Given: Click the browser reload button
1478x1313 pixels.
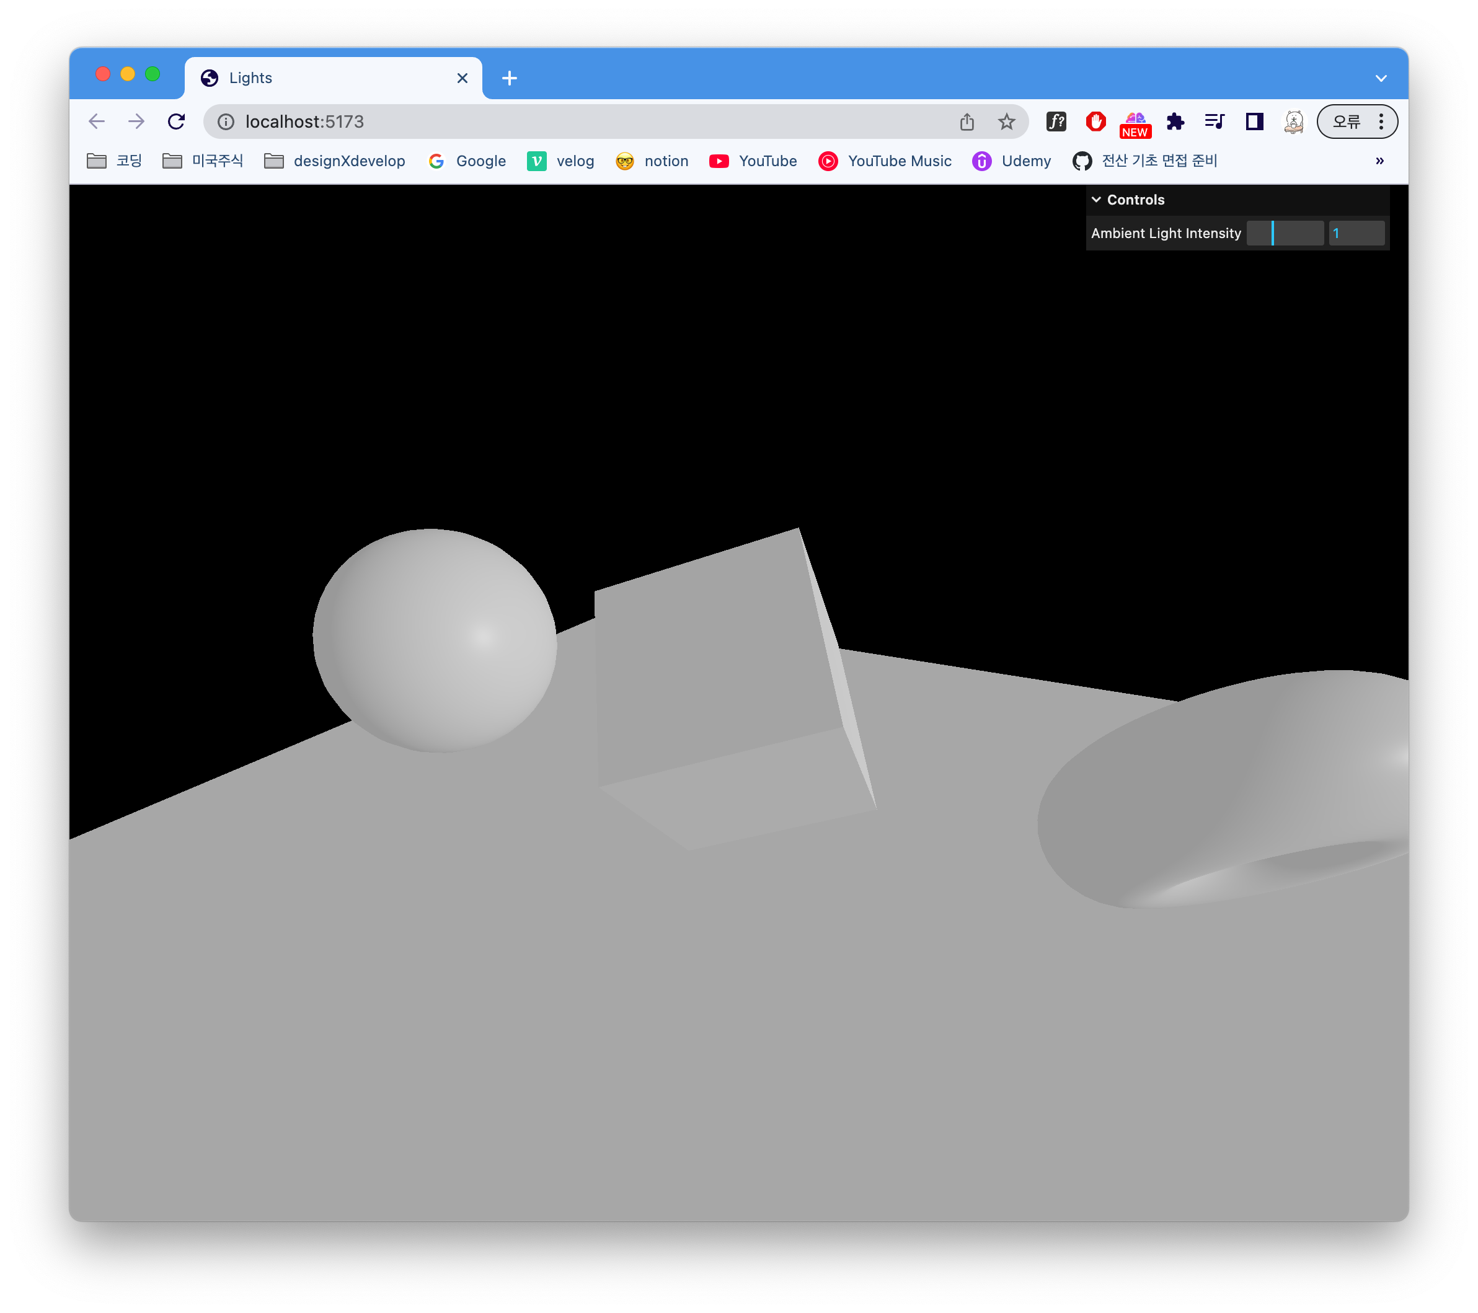Looking at the screenshot, I should [x=177, y=122].
